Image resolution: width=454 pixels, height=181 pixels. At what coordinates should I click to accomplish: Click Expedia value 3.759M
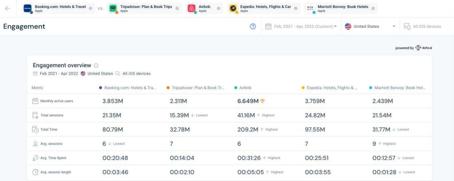coord(315,101)
